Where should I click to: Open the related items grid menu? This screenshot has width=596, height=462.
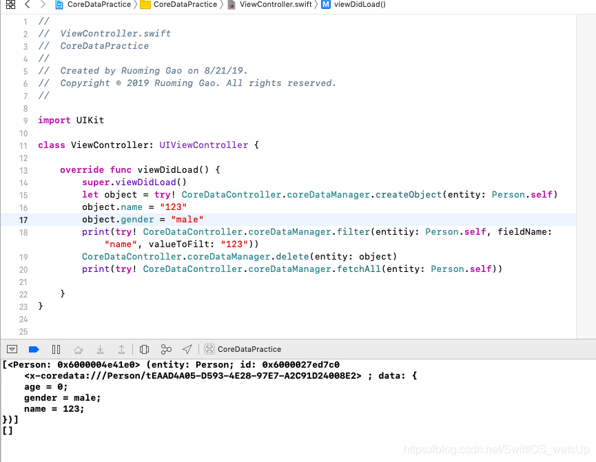tap(10, 5)
